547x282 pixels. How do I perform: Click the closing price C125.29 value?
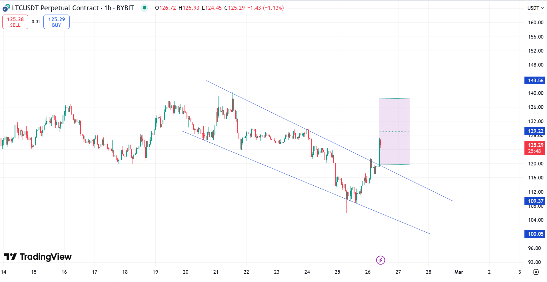(235, 8)
